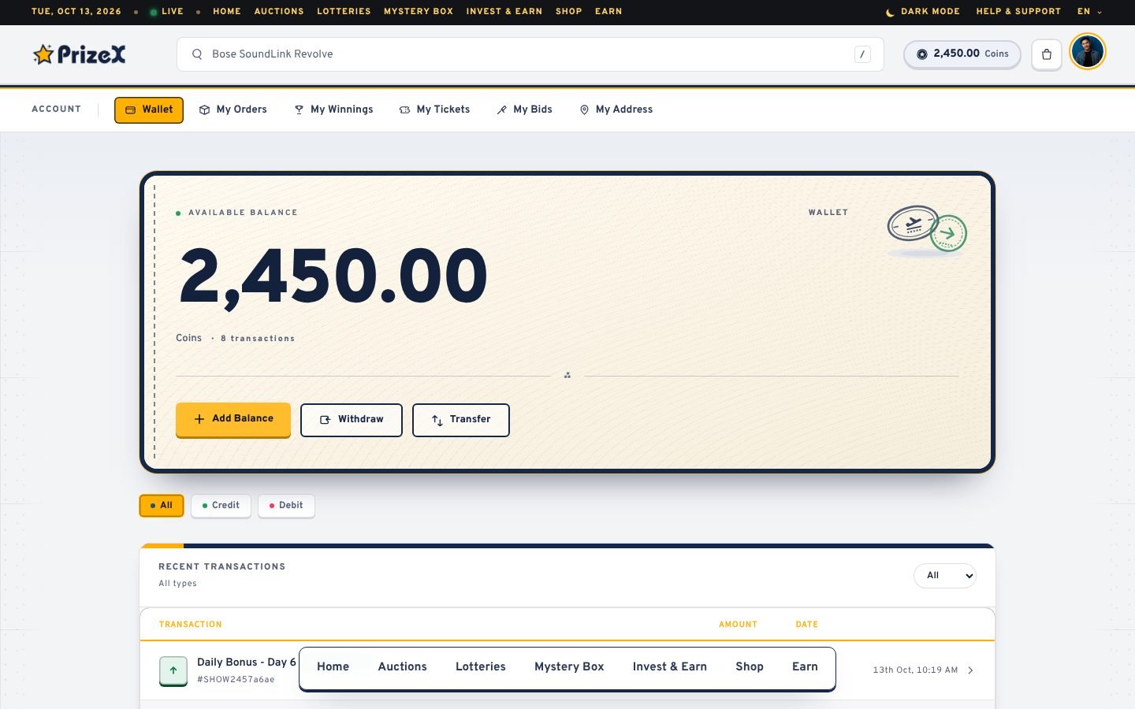Click the Transfer arrows icon

coord(437,421)
